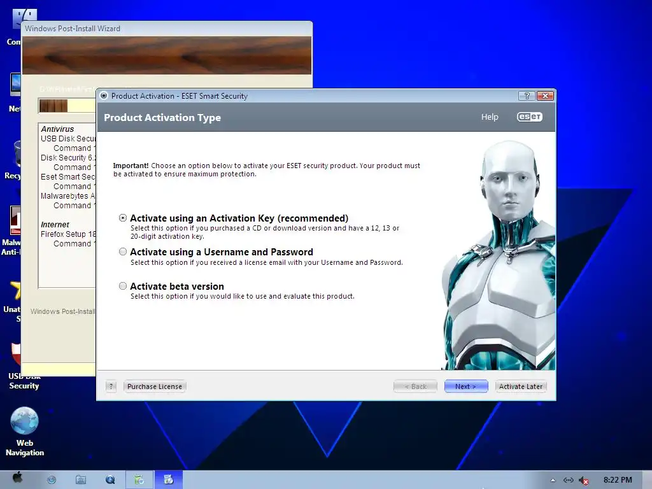Click the ESET logo in header
Screen dimensions: 652x489
pyautogui.click(x=529, y=117)
